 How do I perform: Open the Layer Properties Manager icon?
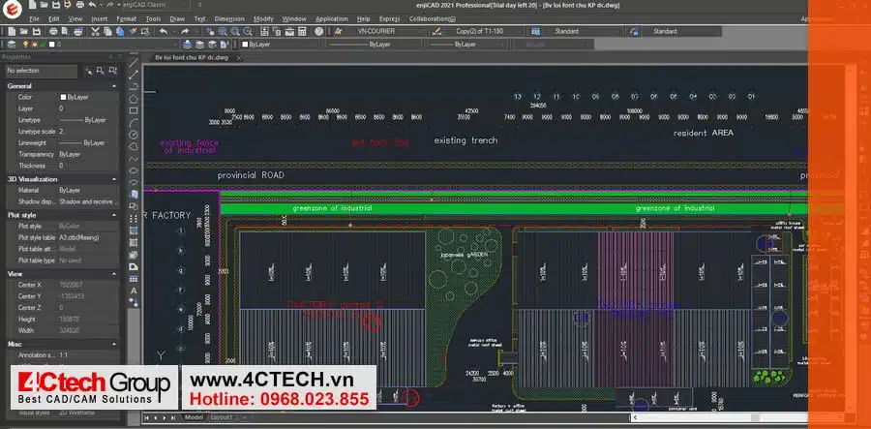[12, 45]
